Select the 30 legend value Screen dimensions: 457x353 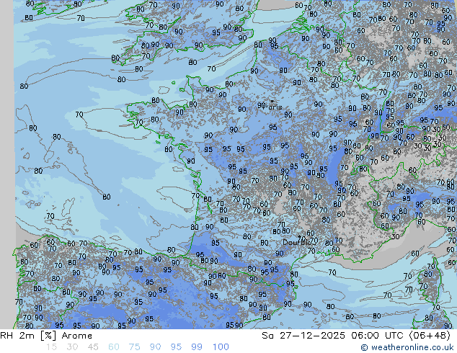point(72,347)
